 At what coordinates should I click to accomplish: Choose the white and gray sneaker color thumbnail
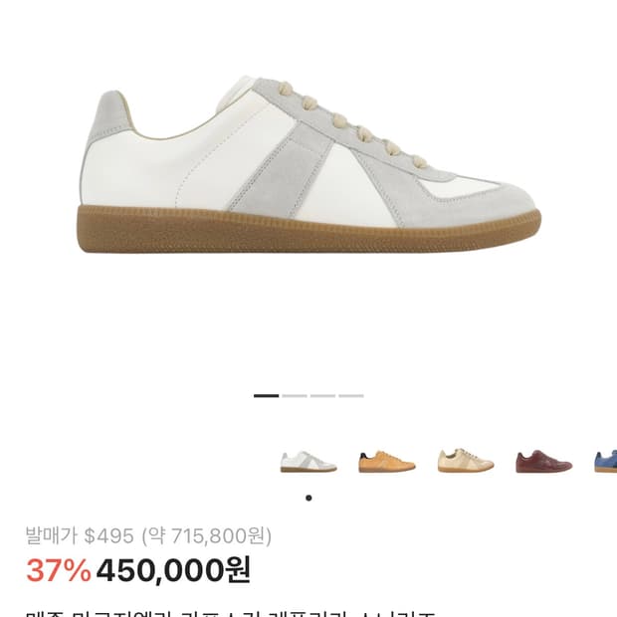308,462
